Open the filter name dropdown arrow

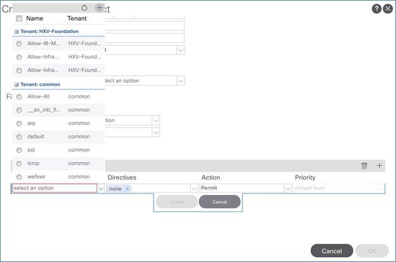[101, 188]
